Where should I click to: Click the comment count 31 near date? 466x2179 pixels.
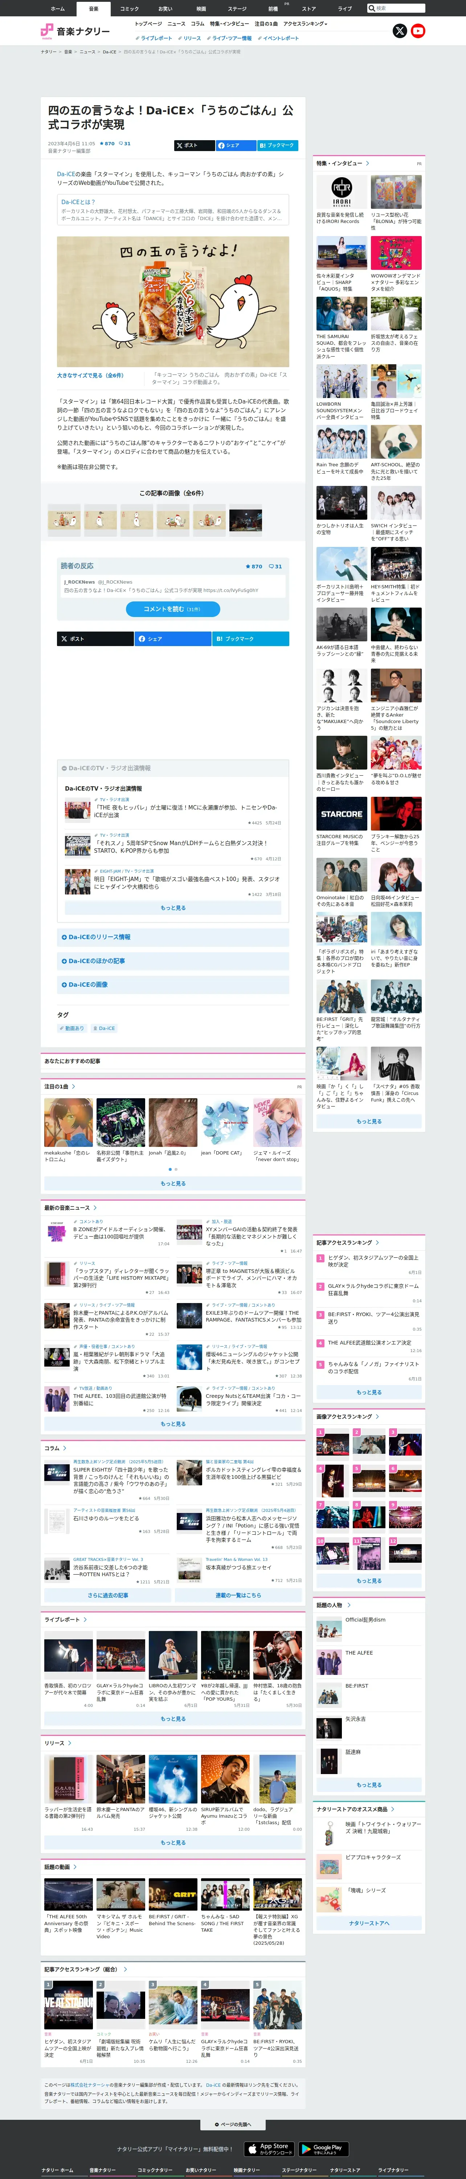tap(124, 144)
